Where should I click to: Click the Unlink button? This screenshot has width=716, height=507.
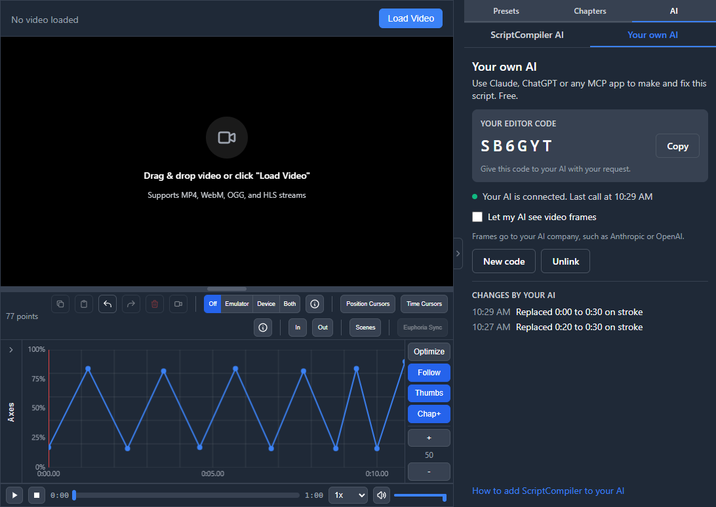click(565, 261)
